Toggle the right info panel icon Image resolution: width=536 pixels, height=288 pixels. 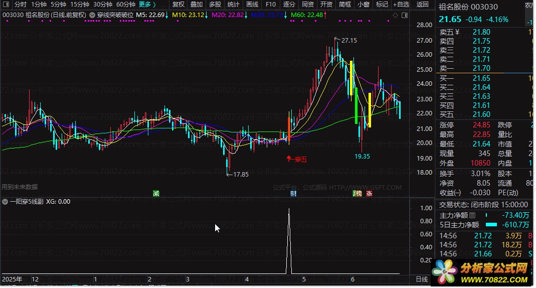click(405, 16)
